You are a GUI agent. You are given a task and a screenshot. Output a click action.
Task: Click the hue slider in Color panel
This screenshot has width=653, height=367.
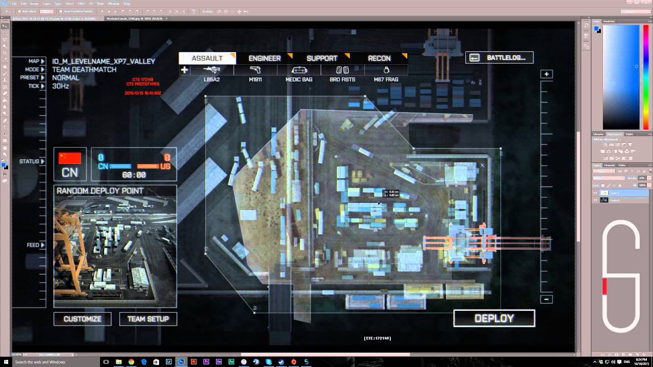coord(646,76)
